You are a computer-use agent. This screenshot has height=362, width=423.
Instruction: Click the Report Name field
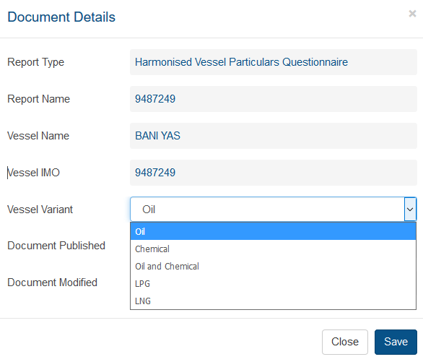[x=274, y=99]
